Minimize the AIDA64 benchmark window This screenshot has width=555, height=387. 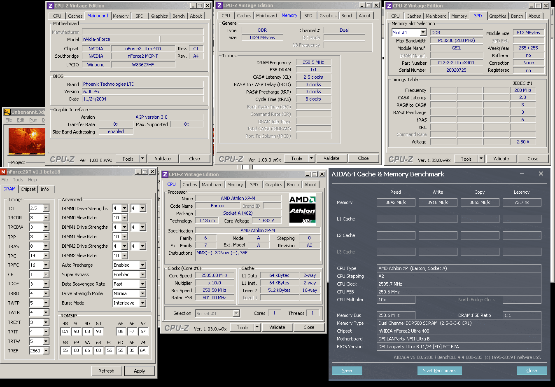coord(522,174)
